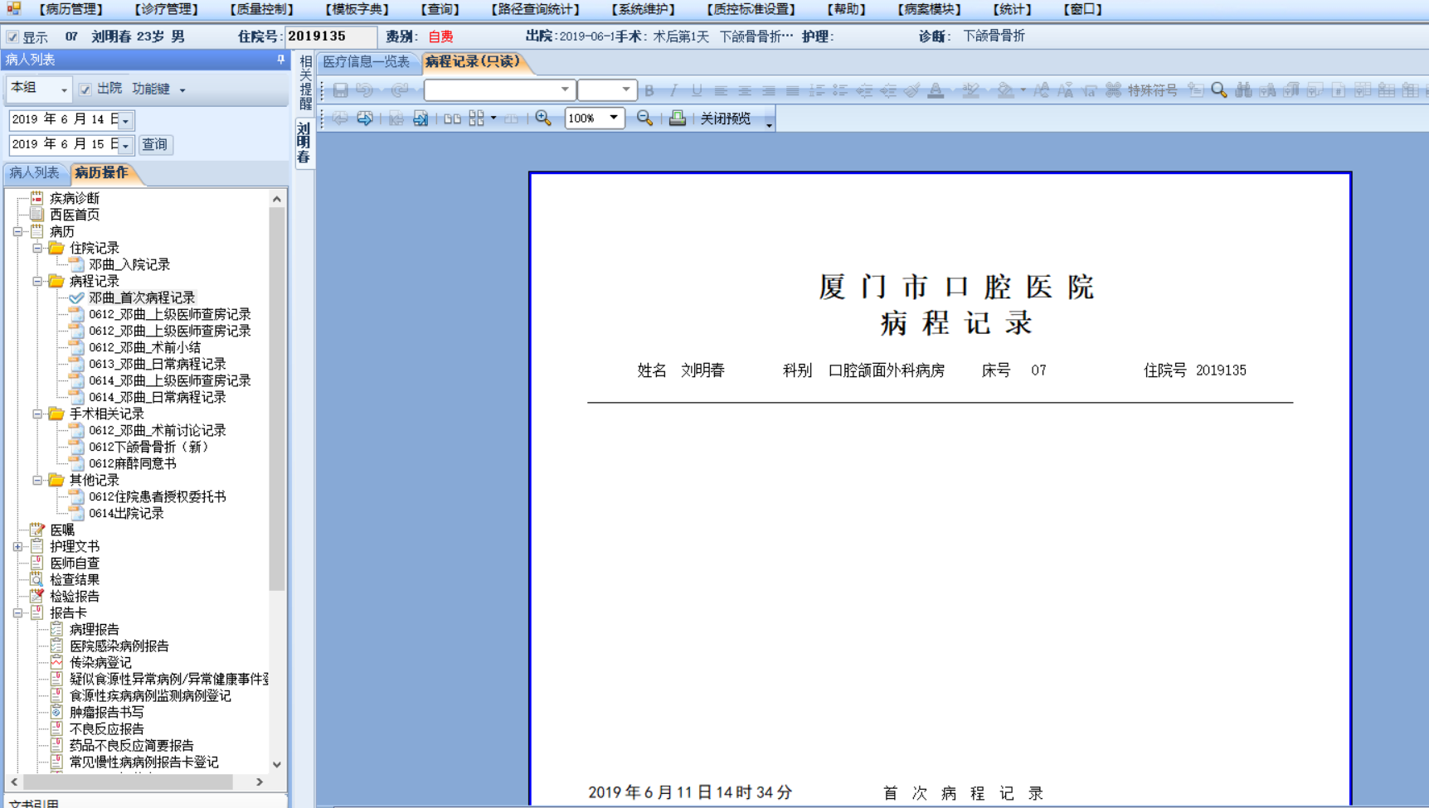Image resolution: width=1429 pixels, height=808 pixels.
Task: Open the 【病历管理】 menu
Action: click(71, 9)
